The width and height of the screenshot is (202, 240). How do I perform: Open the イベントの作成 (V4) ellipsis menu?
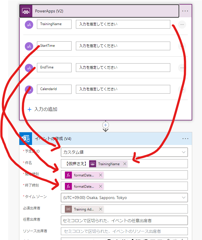pos(185,139)
